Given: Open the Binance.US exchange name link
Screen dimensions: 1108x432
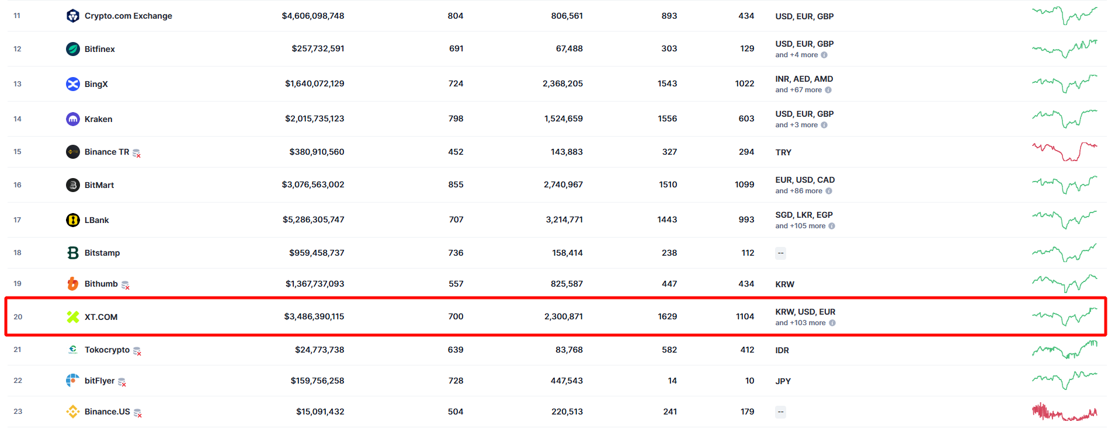Looking at the screenshot, I should point(107,412).
